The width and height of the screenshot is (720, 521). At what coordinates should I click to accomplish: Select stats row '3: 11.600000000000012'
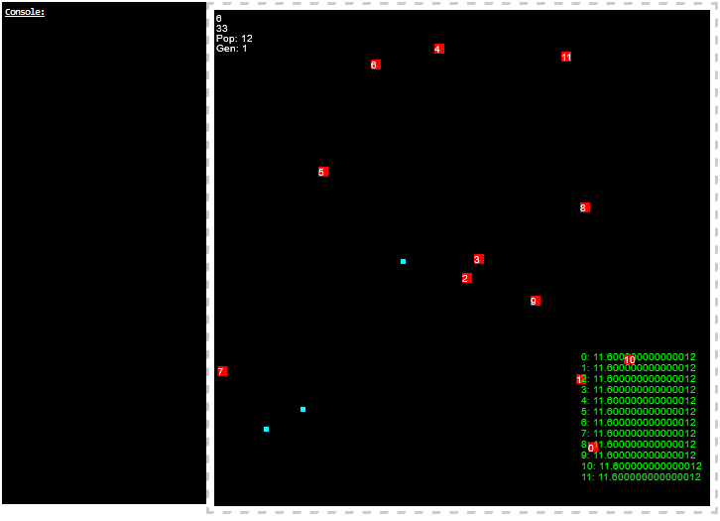point(639,390)
